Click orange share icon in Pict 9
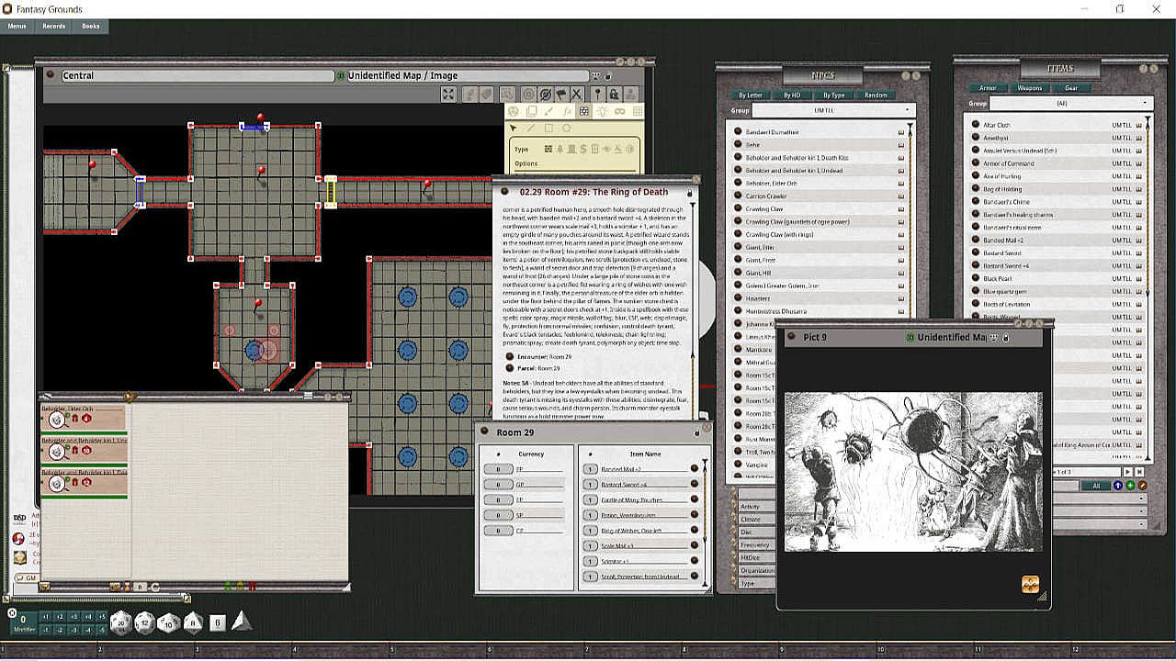Image resolution: width=1176 pixels, height=661 pixels. (1030, 584)
